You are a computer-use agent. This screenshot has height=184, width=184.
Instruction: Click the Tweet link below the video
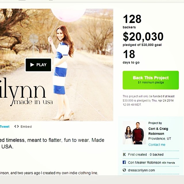[x=5, y=126]
